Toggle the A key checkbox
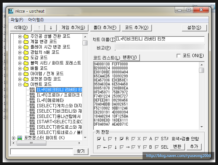 pyautogui.click(x=145, y=139)
